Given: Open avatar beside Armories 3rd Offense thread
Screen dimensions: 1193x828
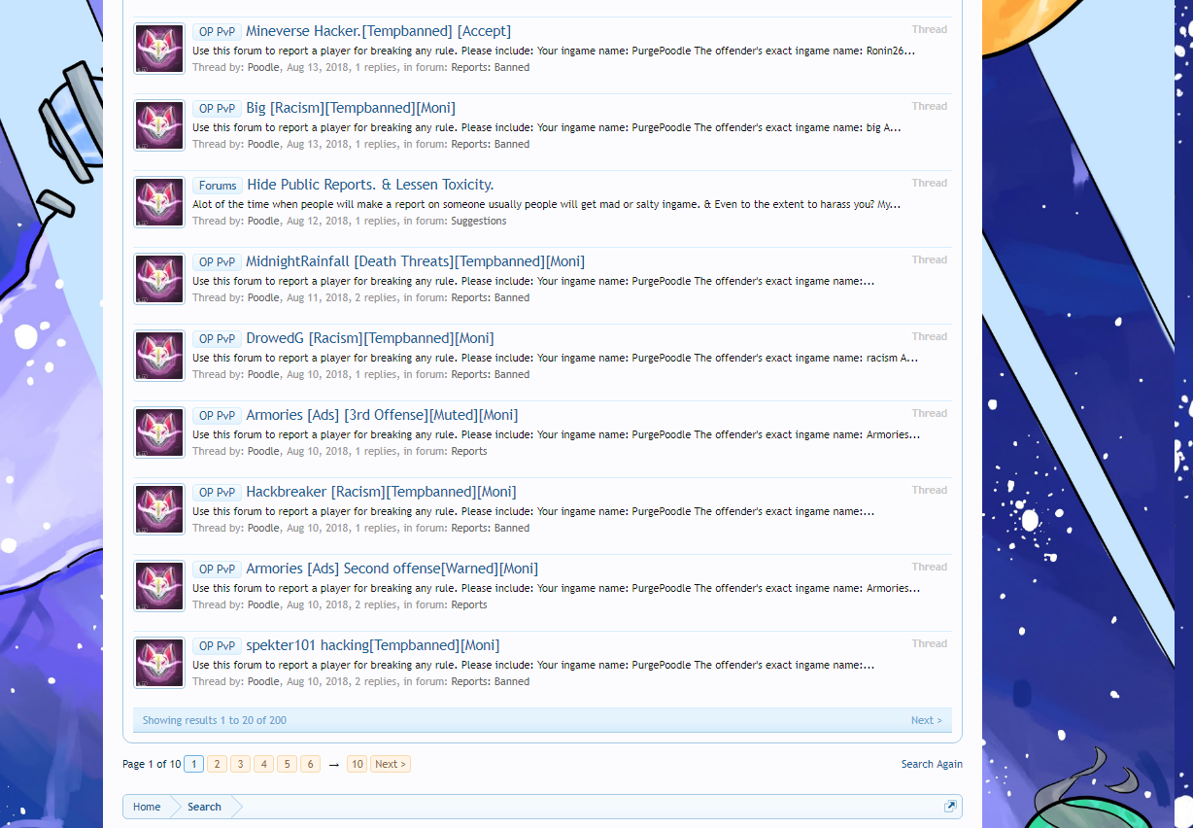Looking at the screenshot, I should pyautogui.click(x=159, y=432).
